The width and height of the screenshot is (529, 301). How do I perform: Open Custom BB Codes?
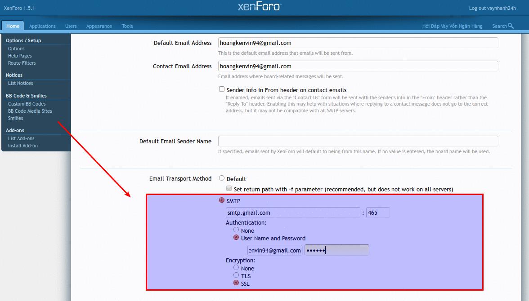(27, 104)
